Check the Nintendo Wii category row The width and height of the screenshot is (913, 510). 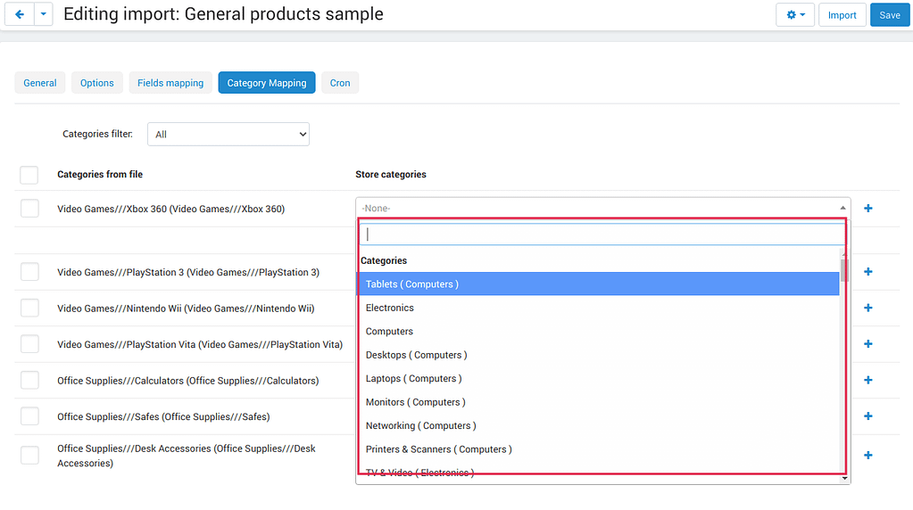click(29, 308)
